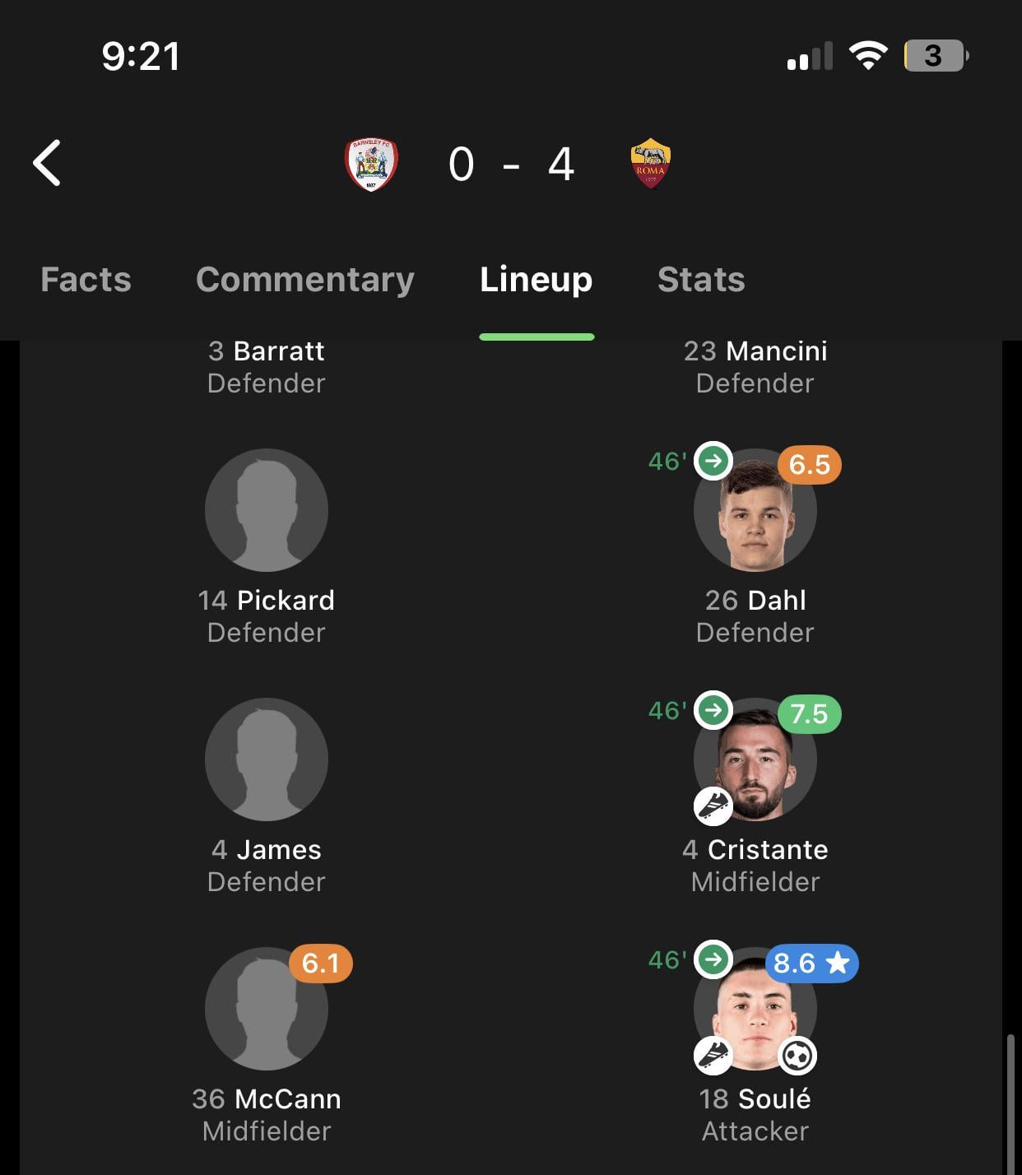This screenshot has width=1022, height=1175.
Task: Tap the Wi-Fi status icon
Action: coord(868,55)
